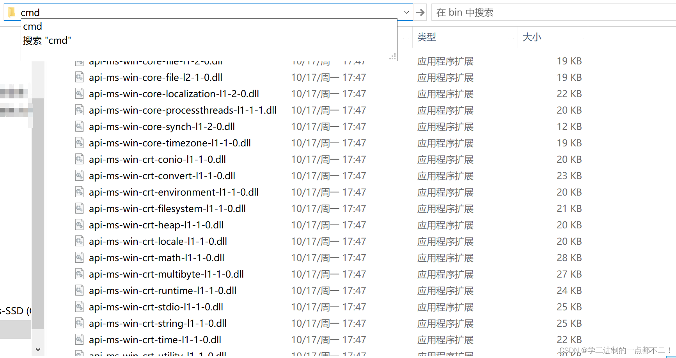Screen dimensions: 676x358
Task: Click the api-ms-win-crt-time-l1-1-0.dll icon
Action: coord(79,339)
